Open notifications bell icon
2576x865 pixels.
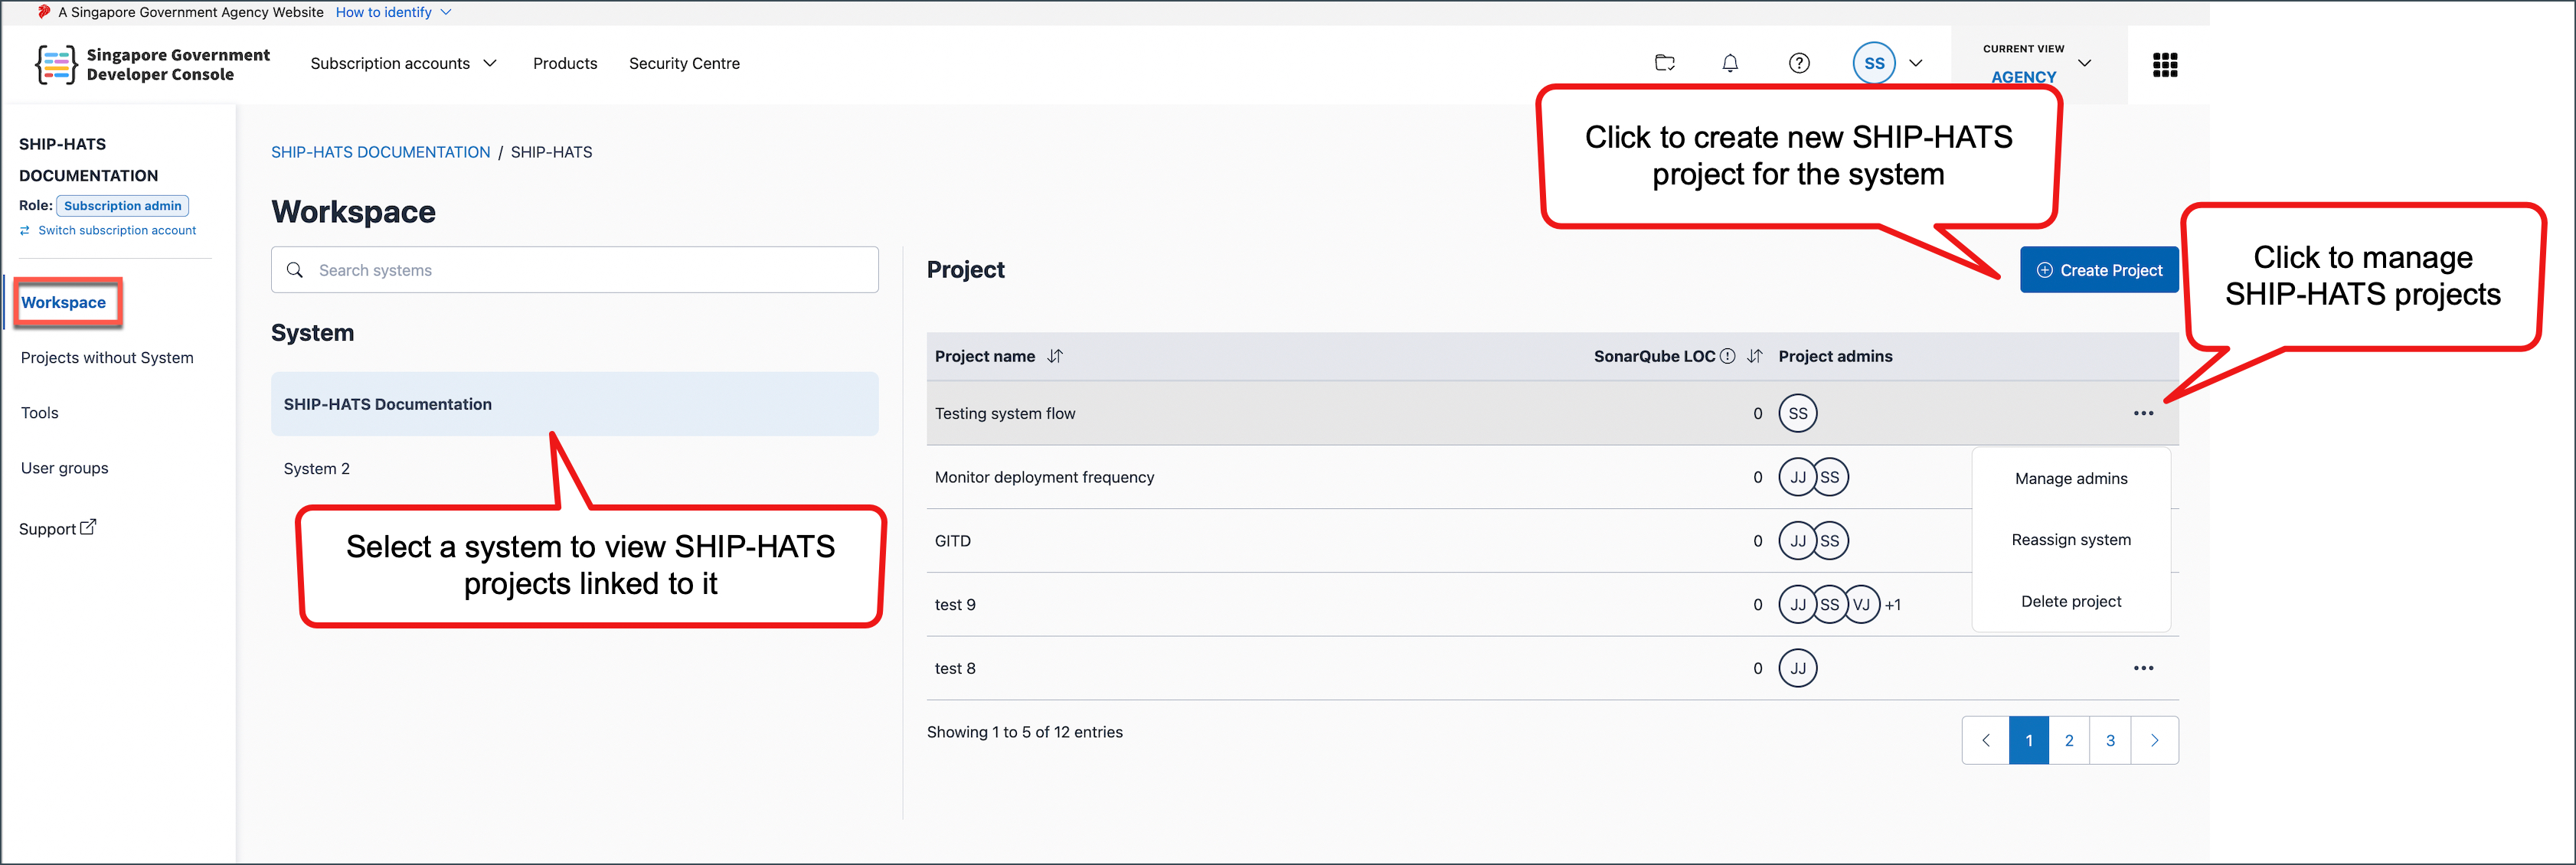tap(1730, 63)
